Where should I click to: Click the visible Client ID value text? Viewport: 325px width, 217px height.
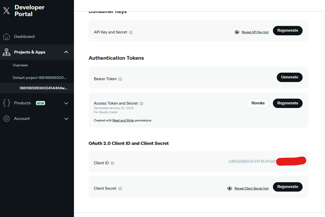click(x=252, y=161)
